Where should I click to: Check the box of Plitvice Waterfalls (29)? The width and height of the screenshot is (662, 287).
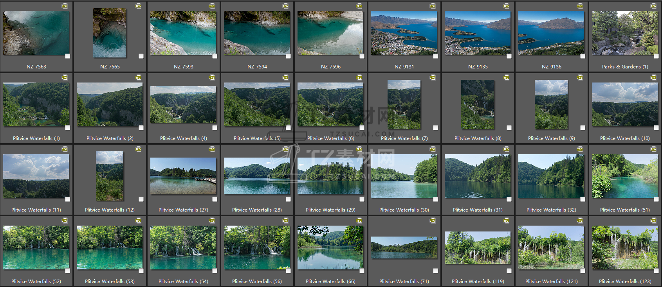click(362, 199)
